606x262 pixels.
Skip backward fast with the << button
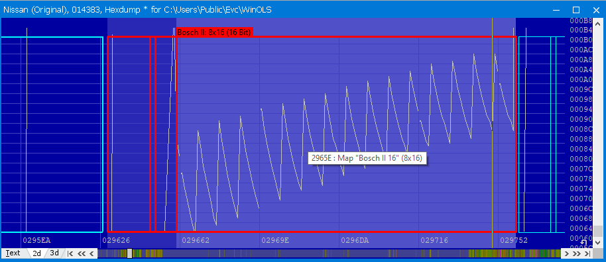click(81, 253)
